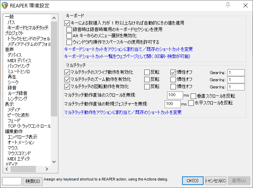Viewport: 253px width, 188px height.
Task: Select バッファリング in settings tree
Action: point(18,66)
